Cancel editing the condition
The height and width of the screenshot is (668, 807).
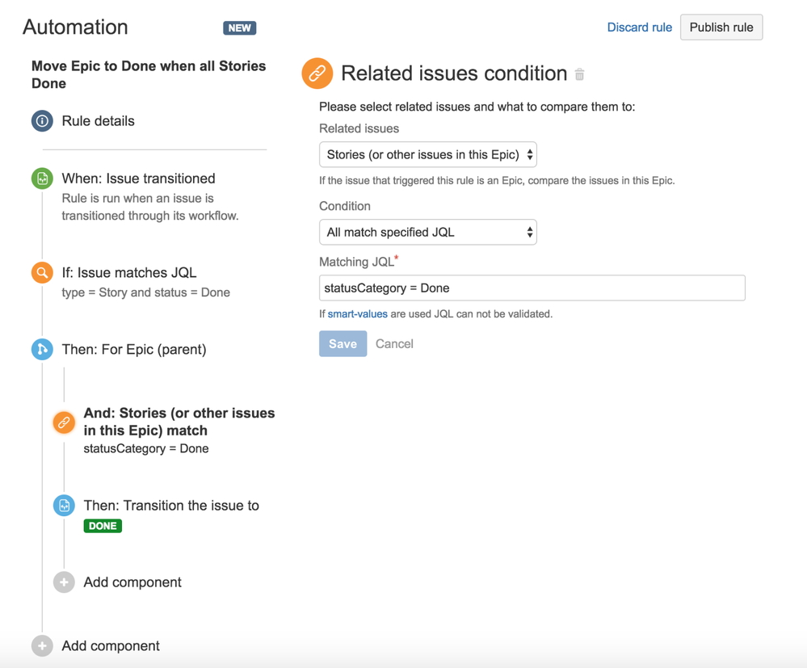click(394, 344)
